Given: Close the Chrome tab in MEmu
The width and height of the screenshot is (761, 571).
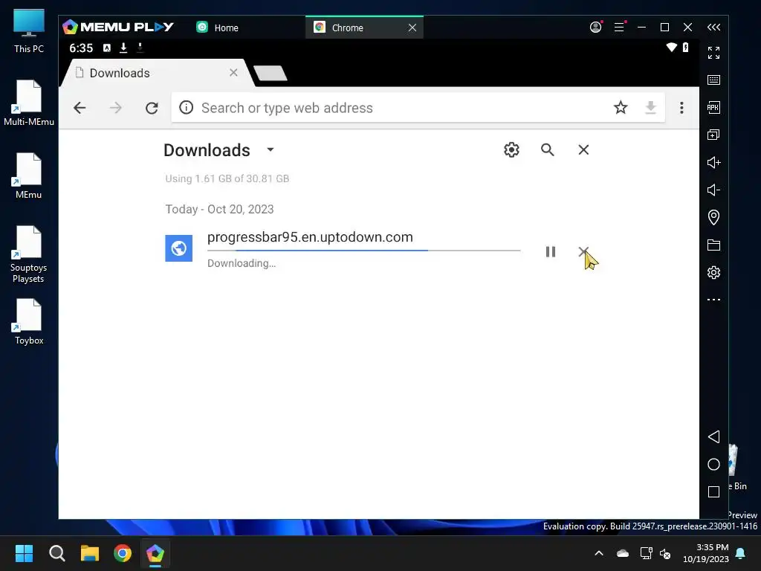Looking at the screenshot, I should pyautogui.click(x=412, y=28).
